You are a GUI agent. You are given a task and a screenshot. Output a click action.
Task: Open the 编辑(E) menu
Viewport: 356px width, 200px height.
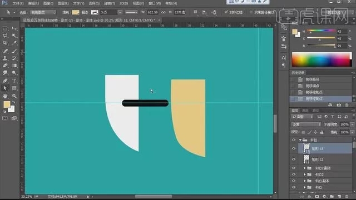click(33, 3)
